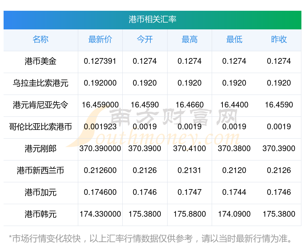Image resolution: width=305 pixels, height=250 pixels.
Task: Click latest price 0.192000
Action: (x=100, y=83)
